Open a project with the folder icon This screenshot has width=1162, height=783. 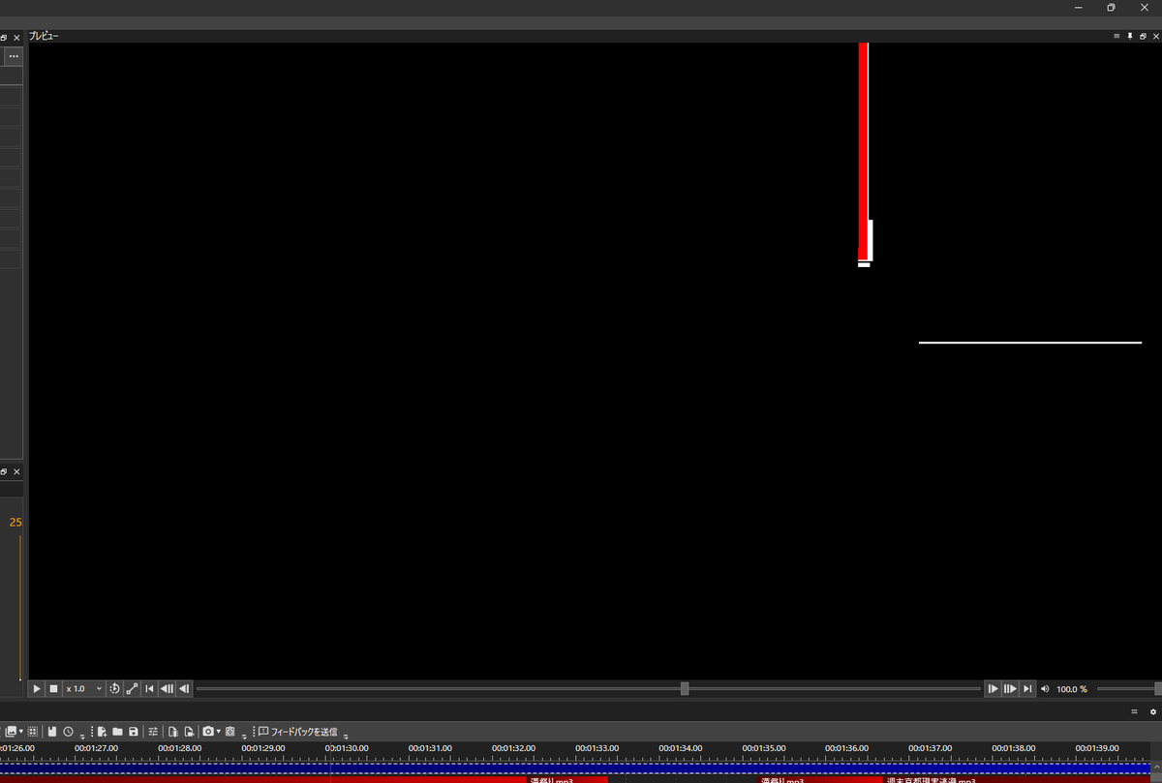tap(117, 732)
